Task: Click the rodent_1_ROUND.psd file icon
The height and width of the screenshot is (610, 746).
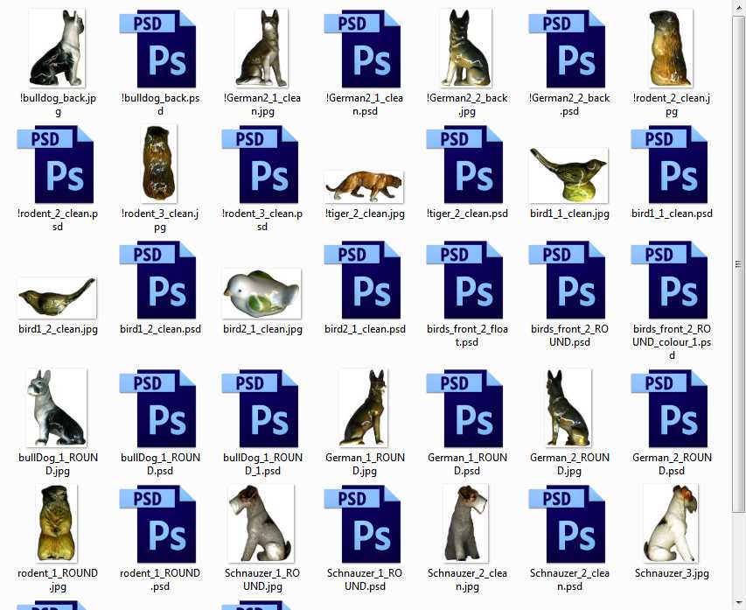Action: point(158,524)
